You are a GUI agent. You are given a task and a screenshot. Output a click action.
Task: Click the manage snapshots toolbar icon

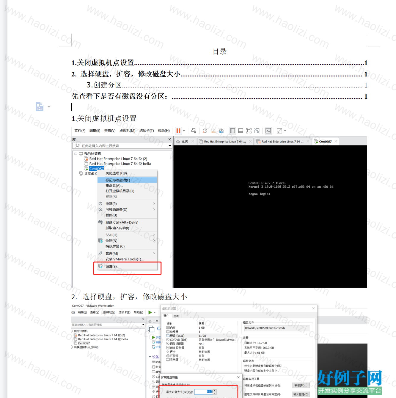point(221,131)
